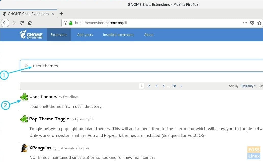Open the Sort by Popularity dropdown

click(248, 86)
